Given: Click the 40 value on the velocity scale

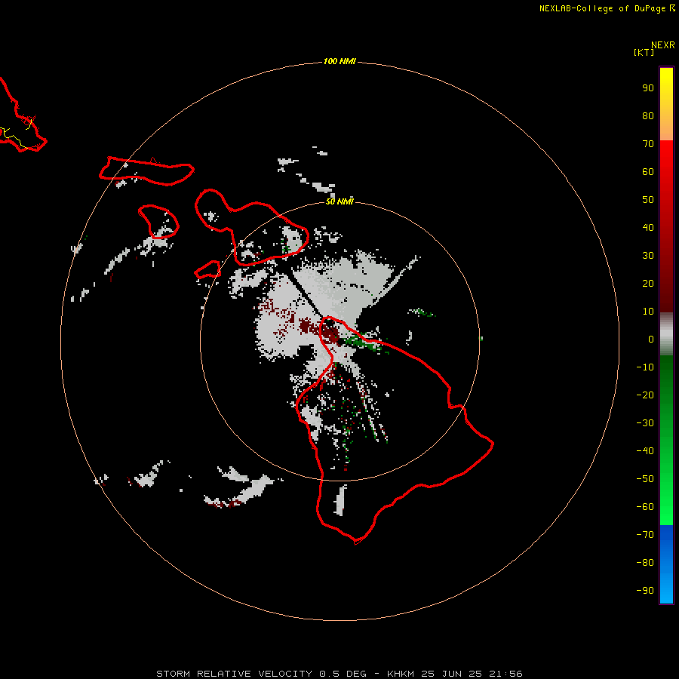Looking at the screenshot, I should tap(648, 228).
